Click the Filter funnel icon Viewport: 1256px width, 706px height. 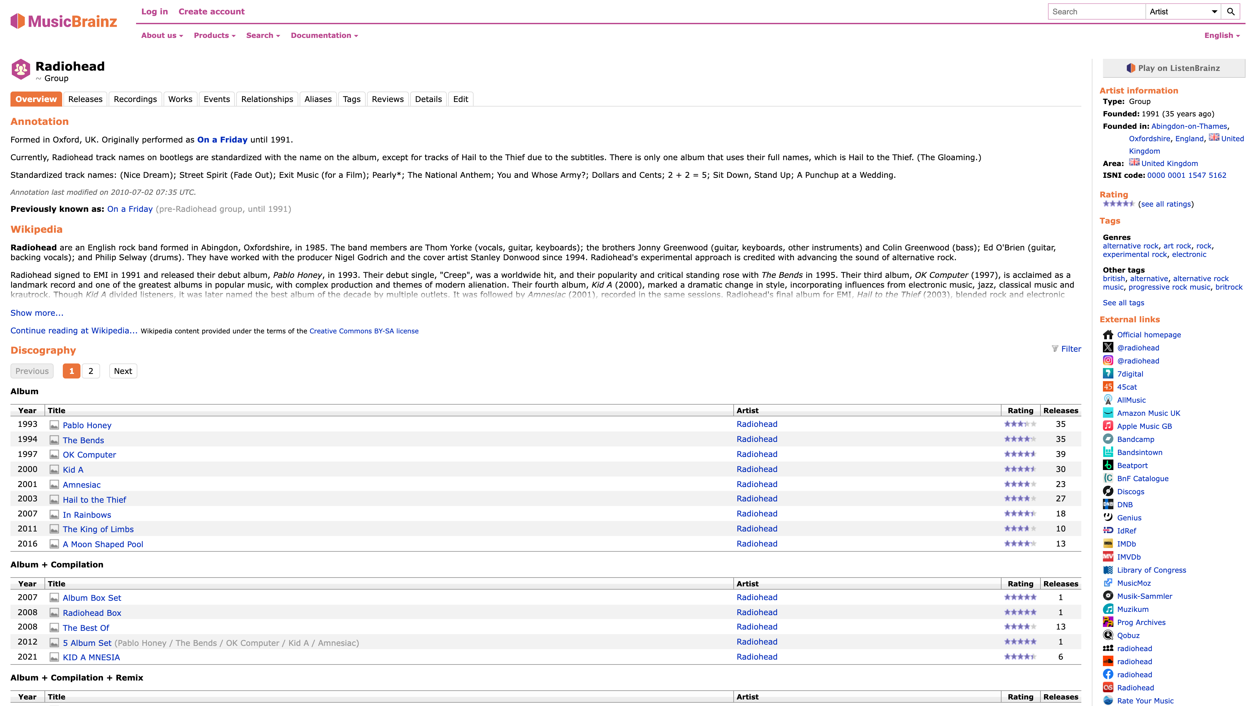1055,349
